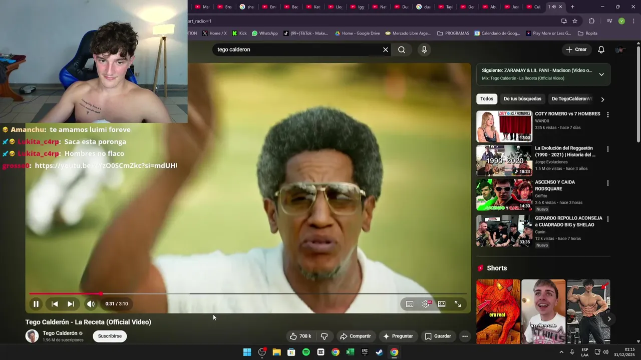Open GERARDO REPOLLO ACONSEJA video title
Viewport: 641px width, 360px height.
click(568, 221)
